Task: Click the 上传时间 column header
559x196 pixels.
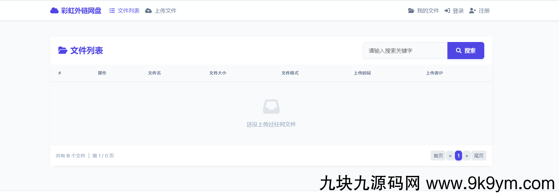Action: click(362, 73)
